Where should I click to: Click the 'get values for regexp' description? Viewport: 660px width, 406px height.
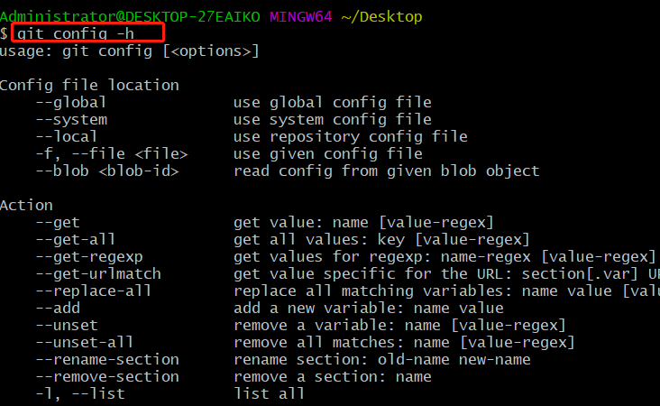[x=445, y=257]
